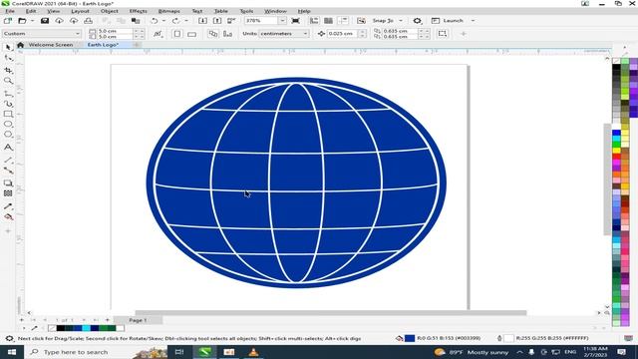
Task: Select the Parallel Dimension line tool
Action: (8, 161)
